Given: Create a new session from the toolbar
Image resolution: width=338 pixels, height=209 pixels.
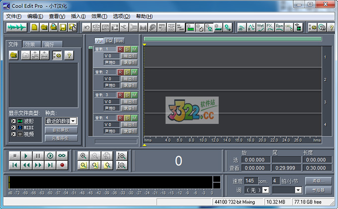Looking at the screenshot, I should pos(34,27).
